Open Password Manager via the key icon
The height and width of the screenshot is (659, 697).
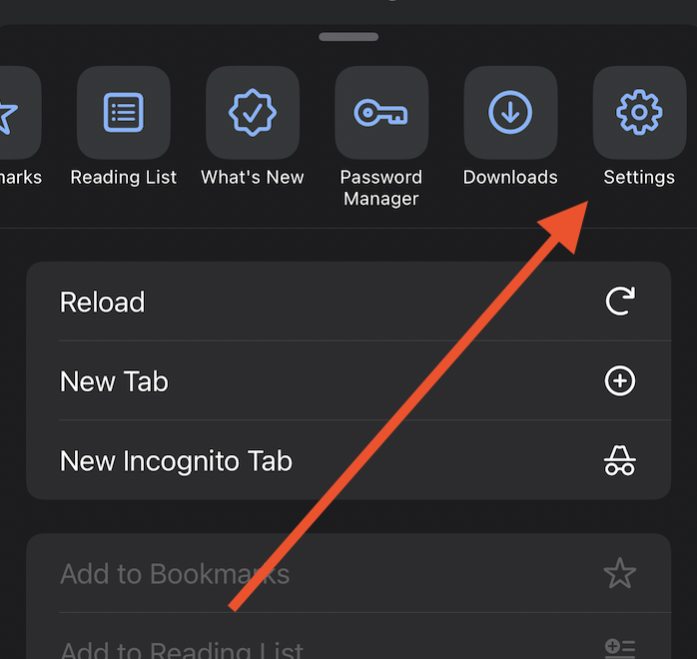point(381,113)
